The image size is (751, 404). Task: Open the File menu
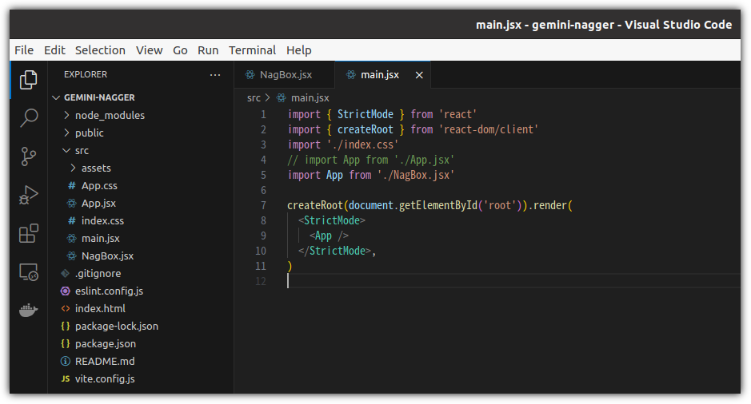click(24, 50)
